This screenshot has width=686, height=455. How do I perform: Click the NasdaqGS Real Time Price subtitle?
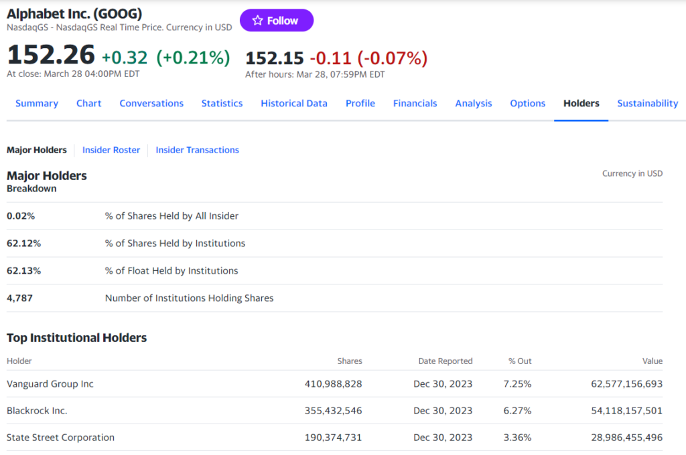[x=119, y=27]
